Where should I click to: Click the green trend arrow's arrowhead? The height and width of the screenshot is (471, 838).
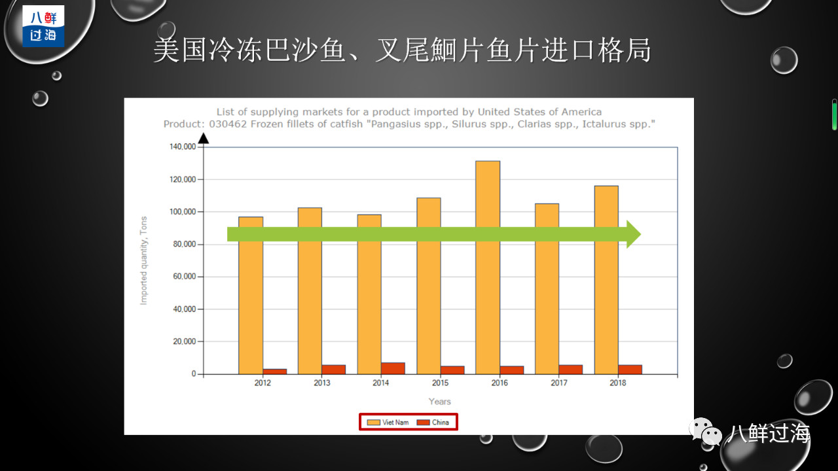click(x=632, y=234)
